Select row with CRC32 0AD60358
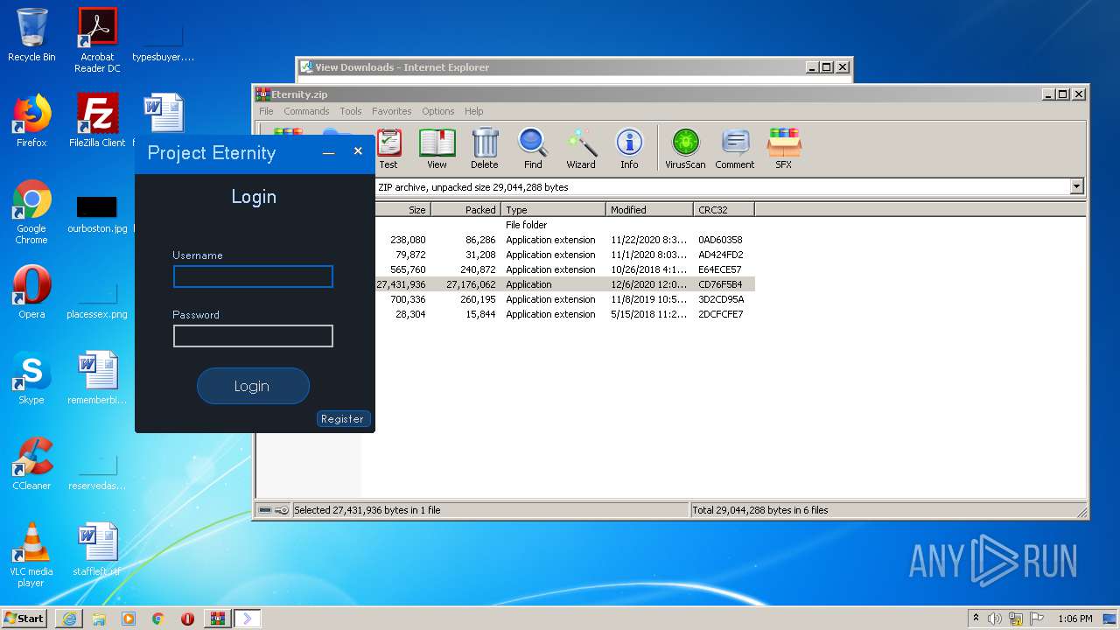1120x630 pixels. click(x=565, y=240)
